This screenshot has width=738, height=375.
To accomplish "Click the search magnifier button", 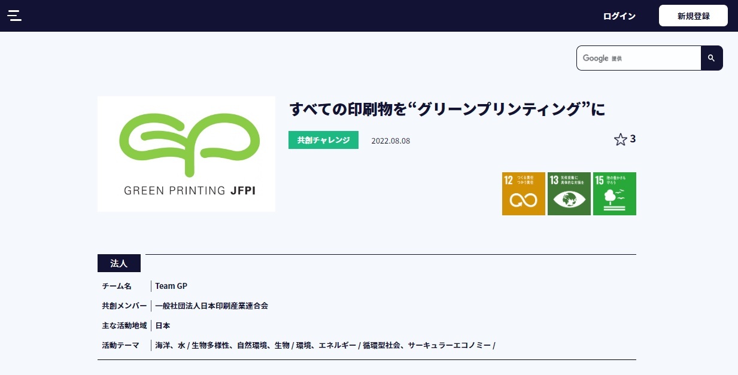I will click(712, 58).
